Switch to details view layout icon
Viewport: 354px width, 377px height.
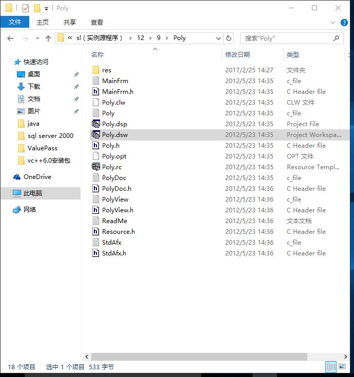331,367
